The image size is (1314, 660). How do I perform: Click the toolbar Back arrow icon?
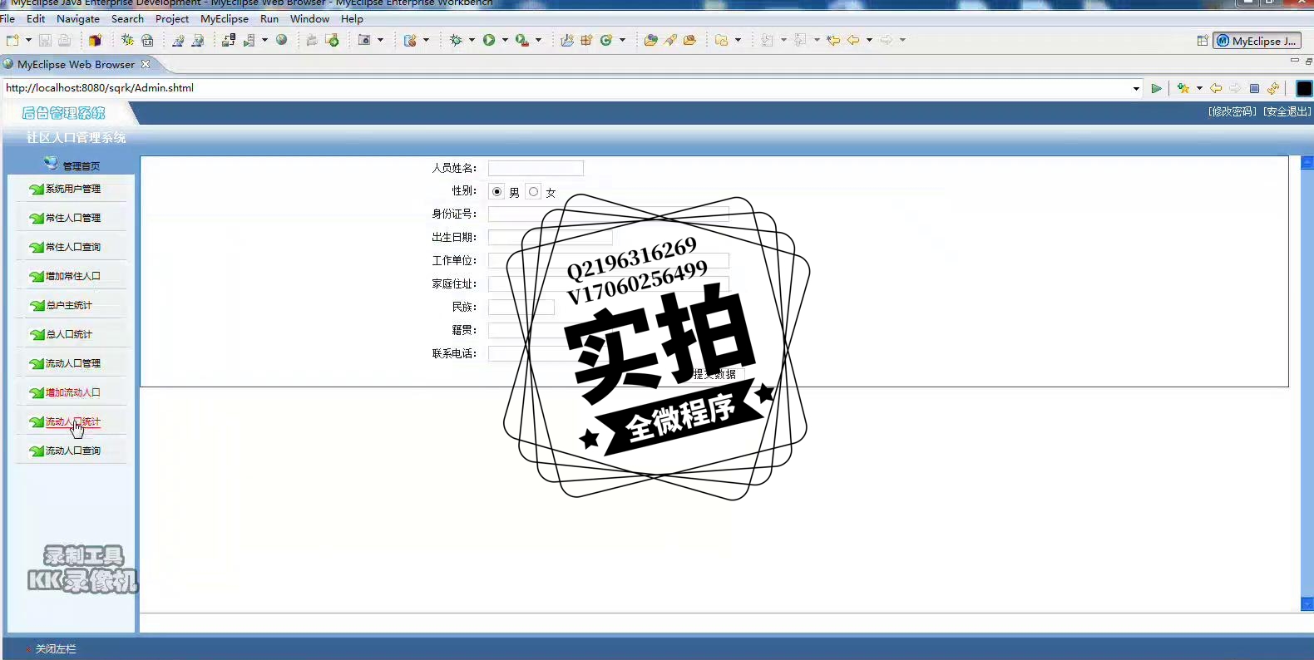pos(853,40)
